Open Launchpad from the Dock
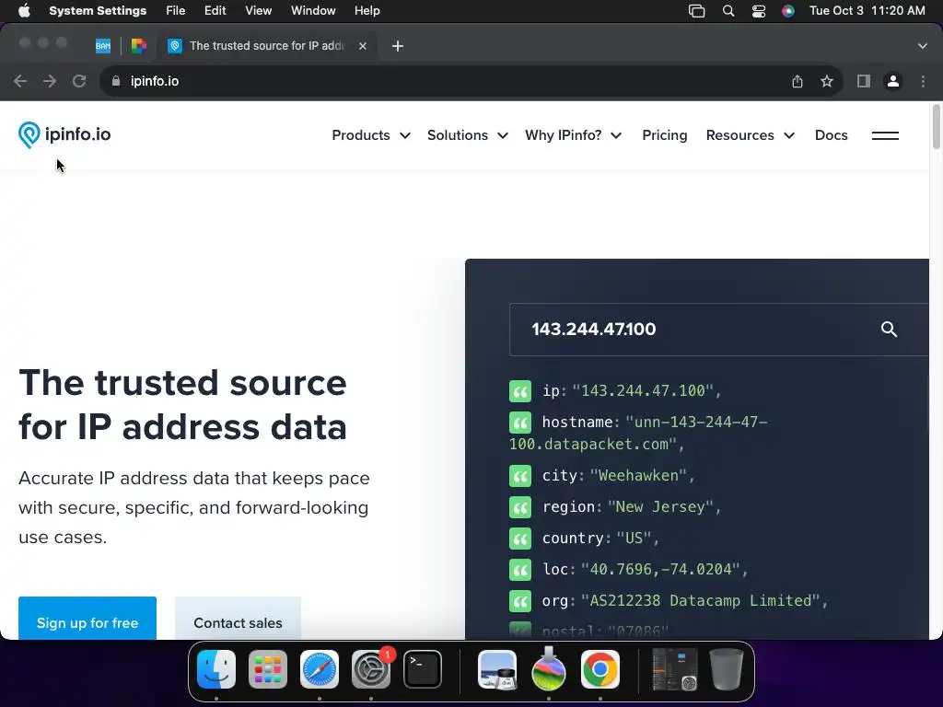This screenshot has height=707, width=943. [268, 669]
